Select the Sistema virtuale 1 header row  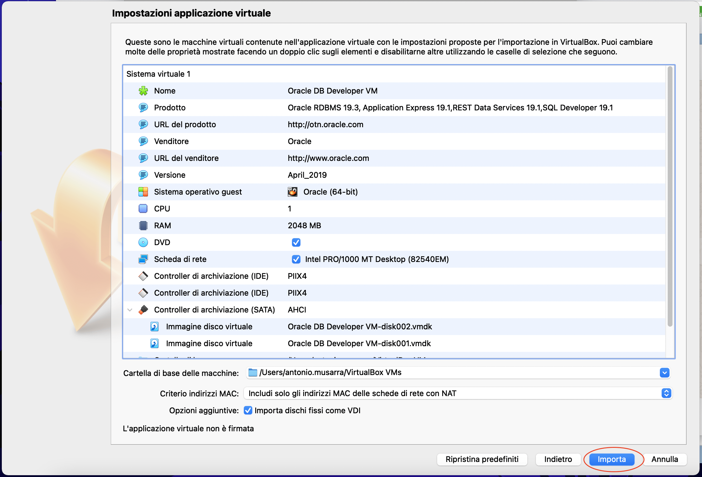tap(394, 74)
